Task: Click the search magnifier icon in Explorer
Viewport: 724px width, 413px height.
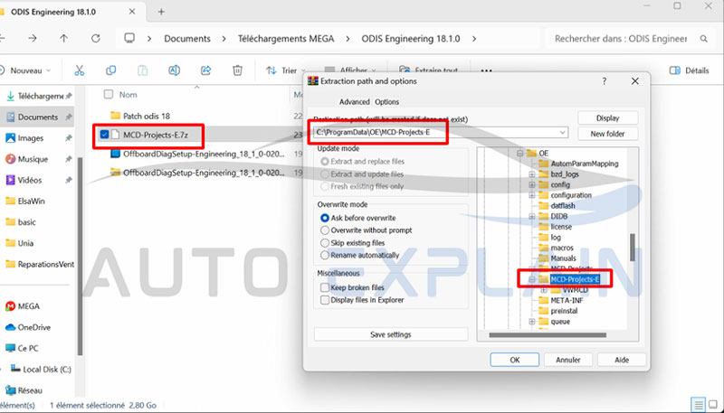Action: [x=704, y=39]
